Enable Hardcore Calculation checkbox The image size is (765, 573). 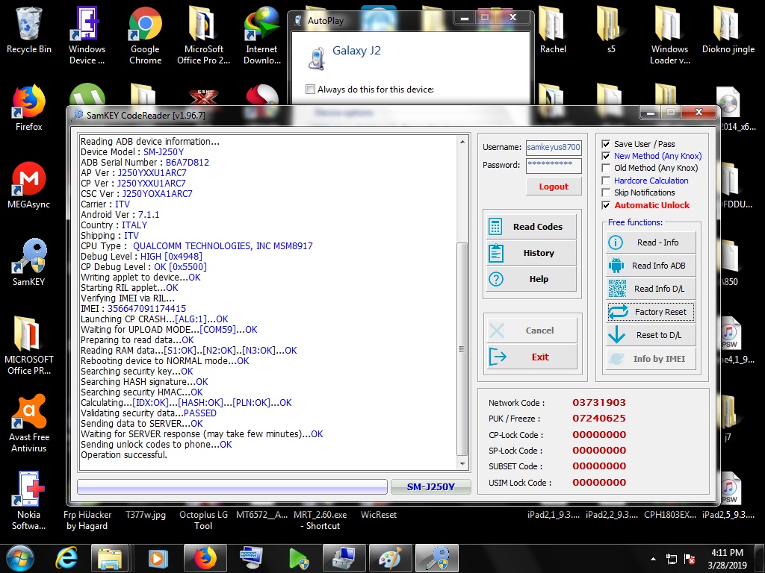pos(606,181)
